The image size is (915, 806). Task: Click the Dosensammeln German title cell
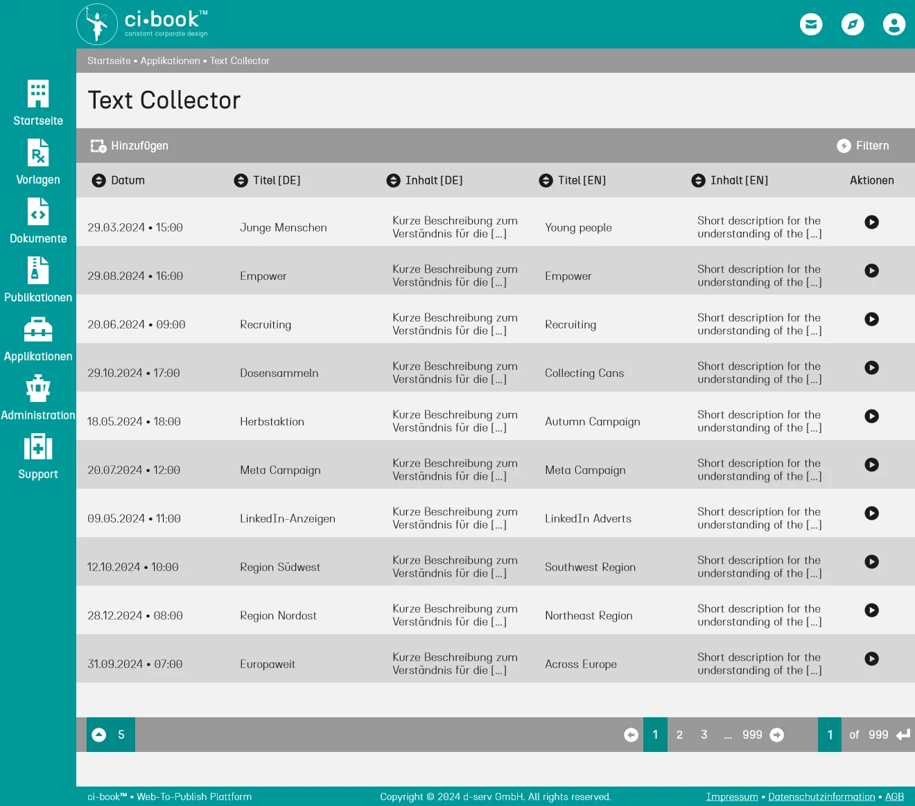[x=279, y=373]
